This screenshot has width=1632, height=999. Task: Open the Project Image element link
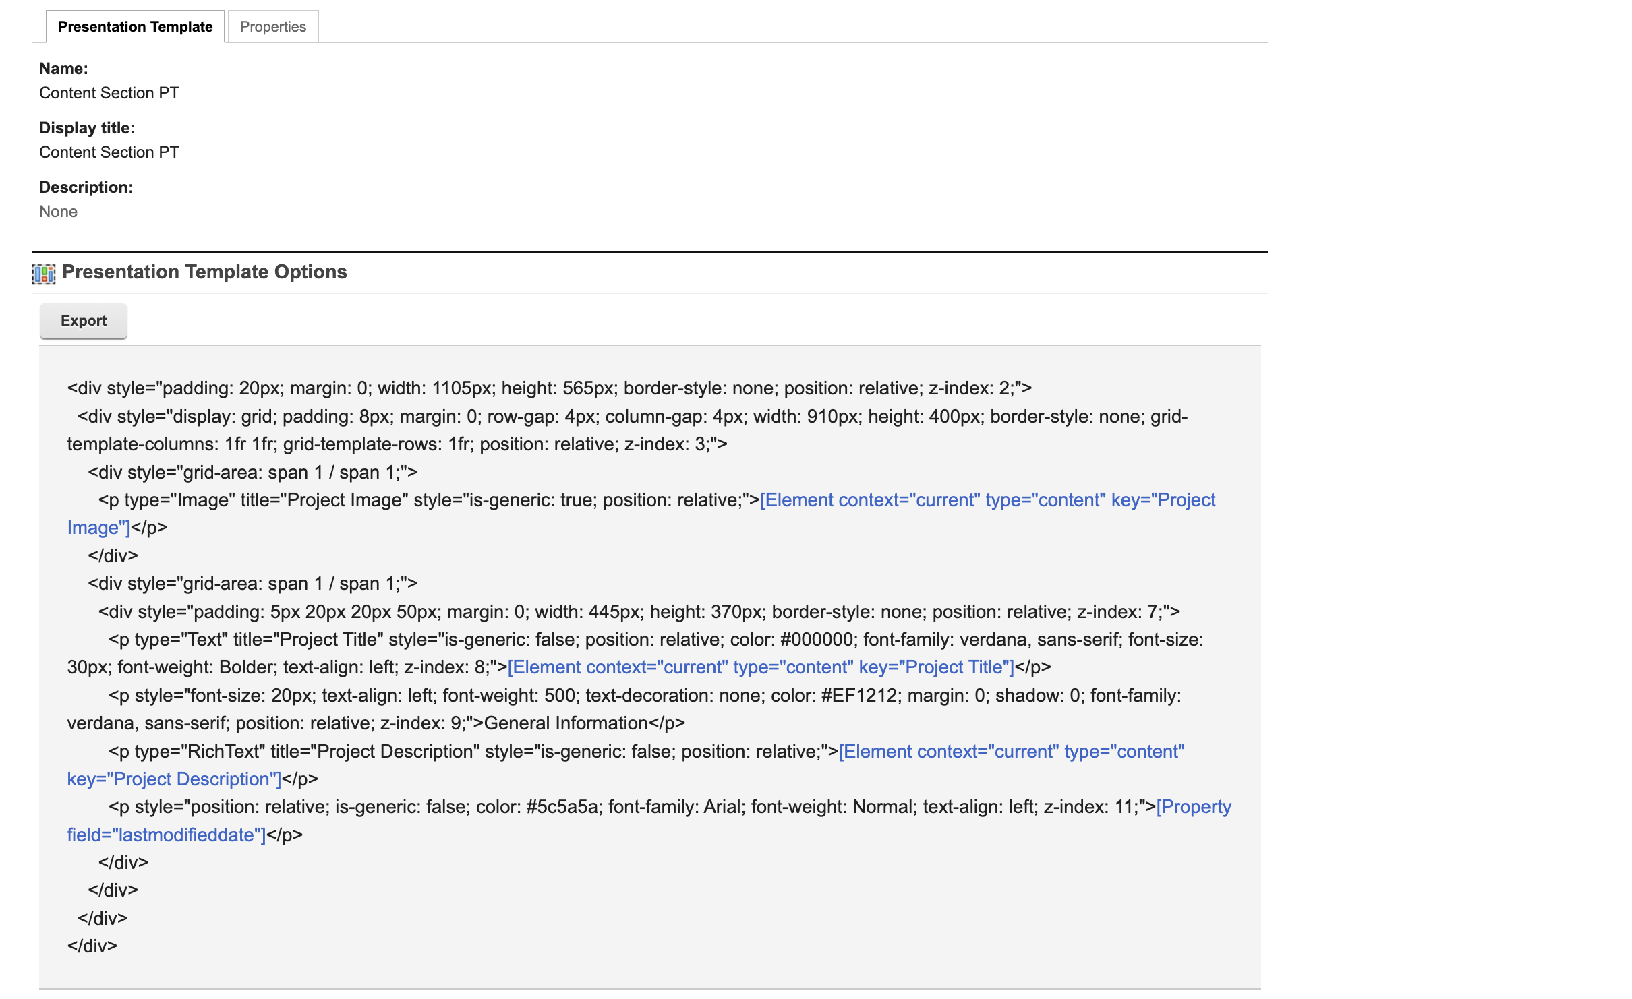click(987, 500)
